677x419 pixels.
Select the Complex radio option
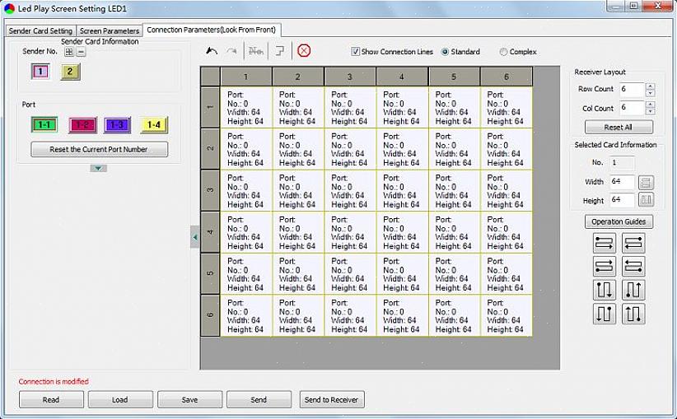[x=503, y=52]
